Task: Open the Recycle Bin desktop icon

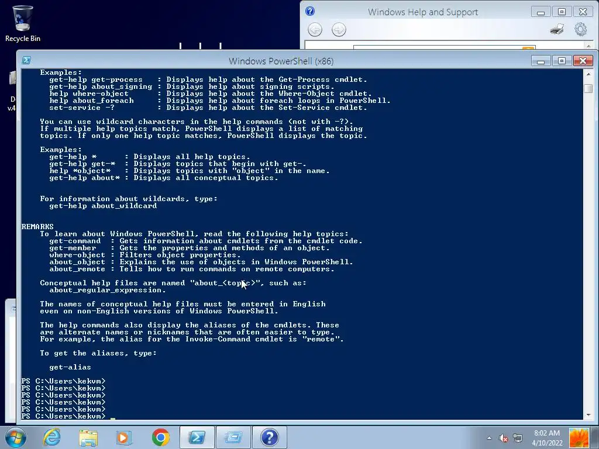Action: [x=22, y=23]
